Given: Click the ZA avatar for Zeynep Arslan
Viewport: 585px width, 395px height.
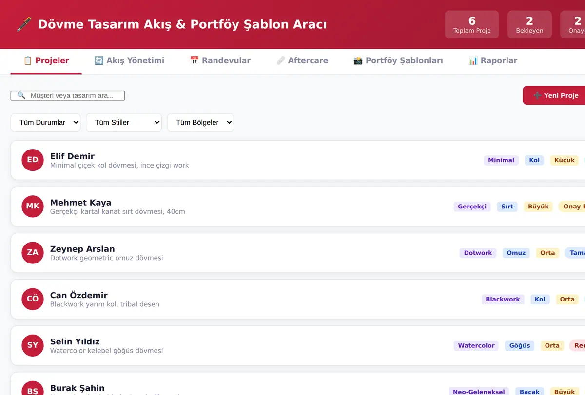Looking at the screenshot, I should pos(33,252).
